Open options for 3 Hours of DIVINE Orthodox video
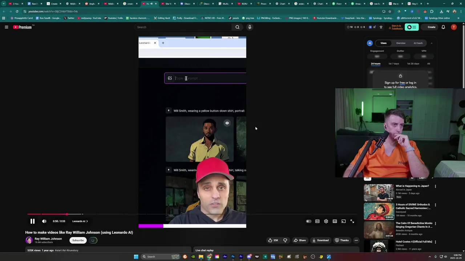465x261 pixels. (435, 205)
